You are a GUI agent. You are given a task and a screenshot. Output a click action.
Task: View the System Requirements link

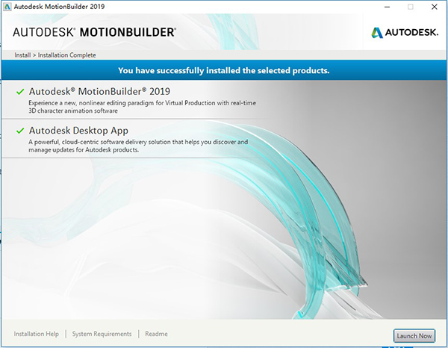(x=102, y=334)
